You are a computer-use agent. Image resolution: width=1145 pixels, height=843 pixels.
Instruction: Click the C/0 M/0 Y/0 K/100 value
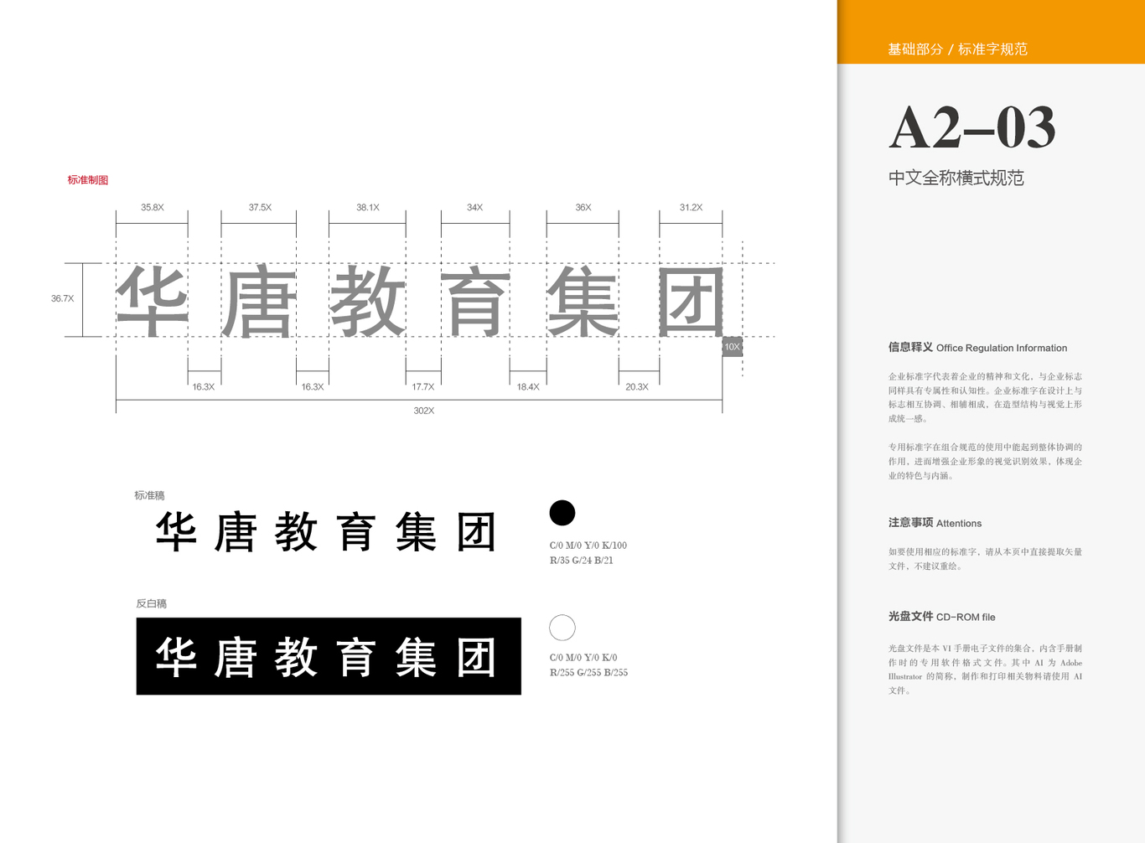click(588, 546)
